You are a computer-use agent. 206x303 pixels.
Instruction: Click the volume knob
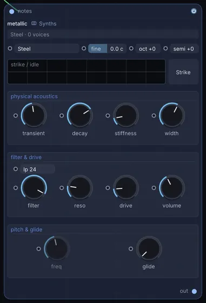(x=172, y=188)
